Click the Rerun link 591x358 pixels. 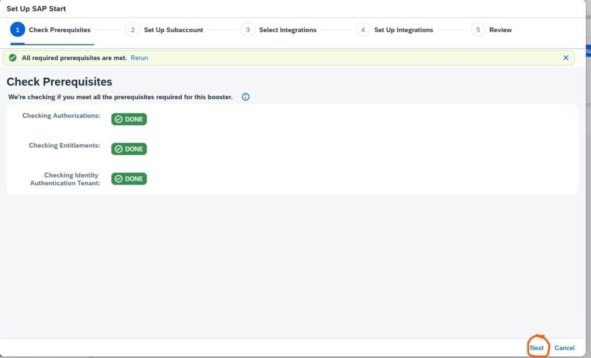139,58
